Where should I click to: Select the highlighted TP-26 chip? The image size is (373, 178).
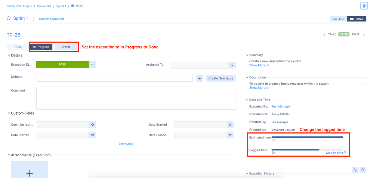pos(344,34)
